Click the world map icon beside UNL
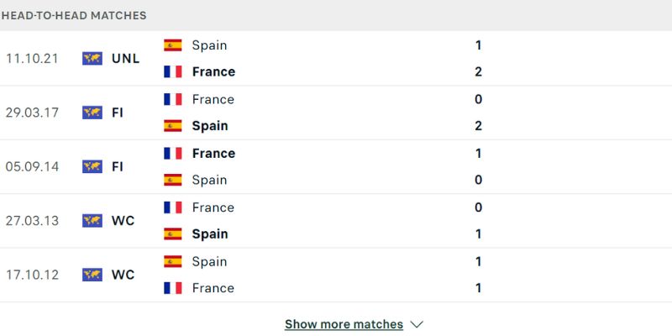 tap(92, 59)
